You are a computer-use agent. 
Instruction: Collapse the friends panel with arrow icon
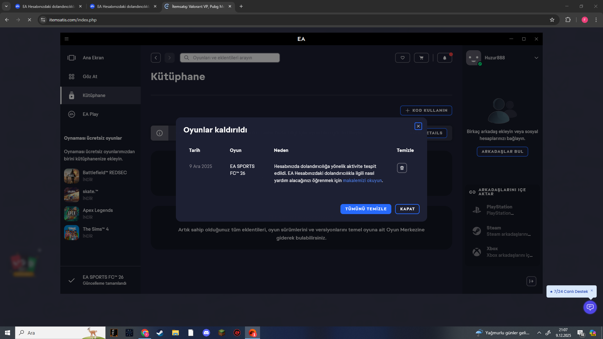(531, 281)
